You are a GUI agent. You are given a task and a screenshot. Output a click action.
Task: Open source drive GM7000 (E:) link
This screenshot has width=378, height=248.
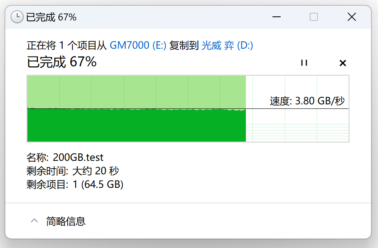coord(138,45)
